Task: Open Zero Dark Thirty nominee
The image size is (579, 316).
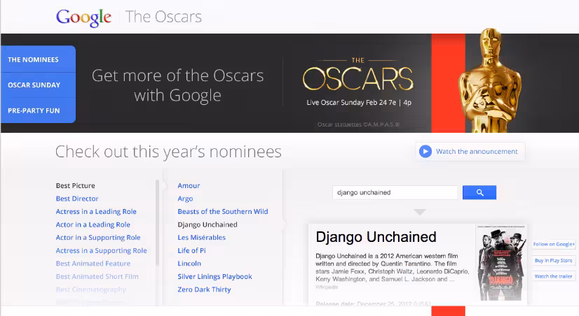Action: [x=204, y=289]
